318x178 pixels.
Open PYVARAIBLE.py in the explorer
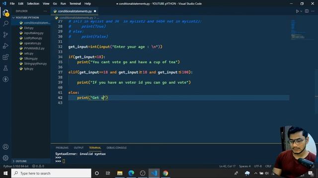tap(34, 48)
